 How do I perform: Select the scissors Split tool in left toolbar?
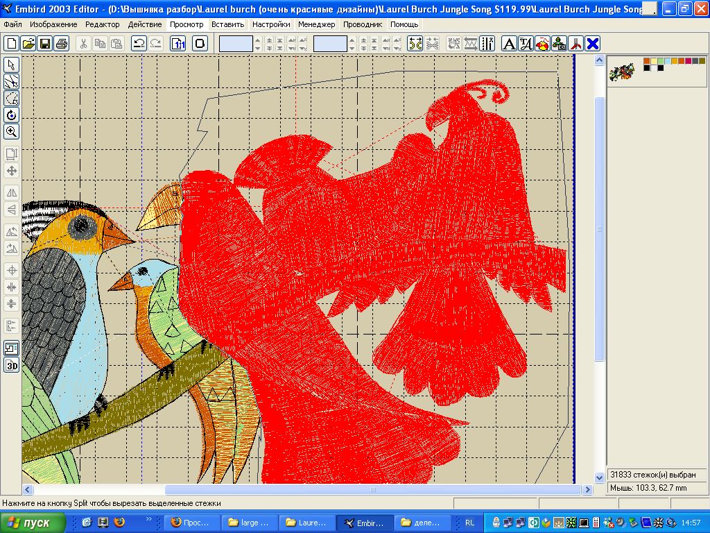point(11,82)
